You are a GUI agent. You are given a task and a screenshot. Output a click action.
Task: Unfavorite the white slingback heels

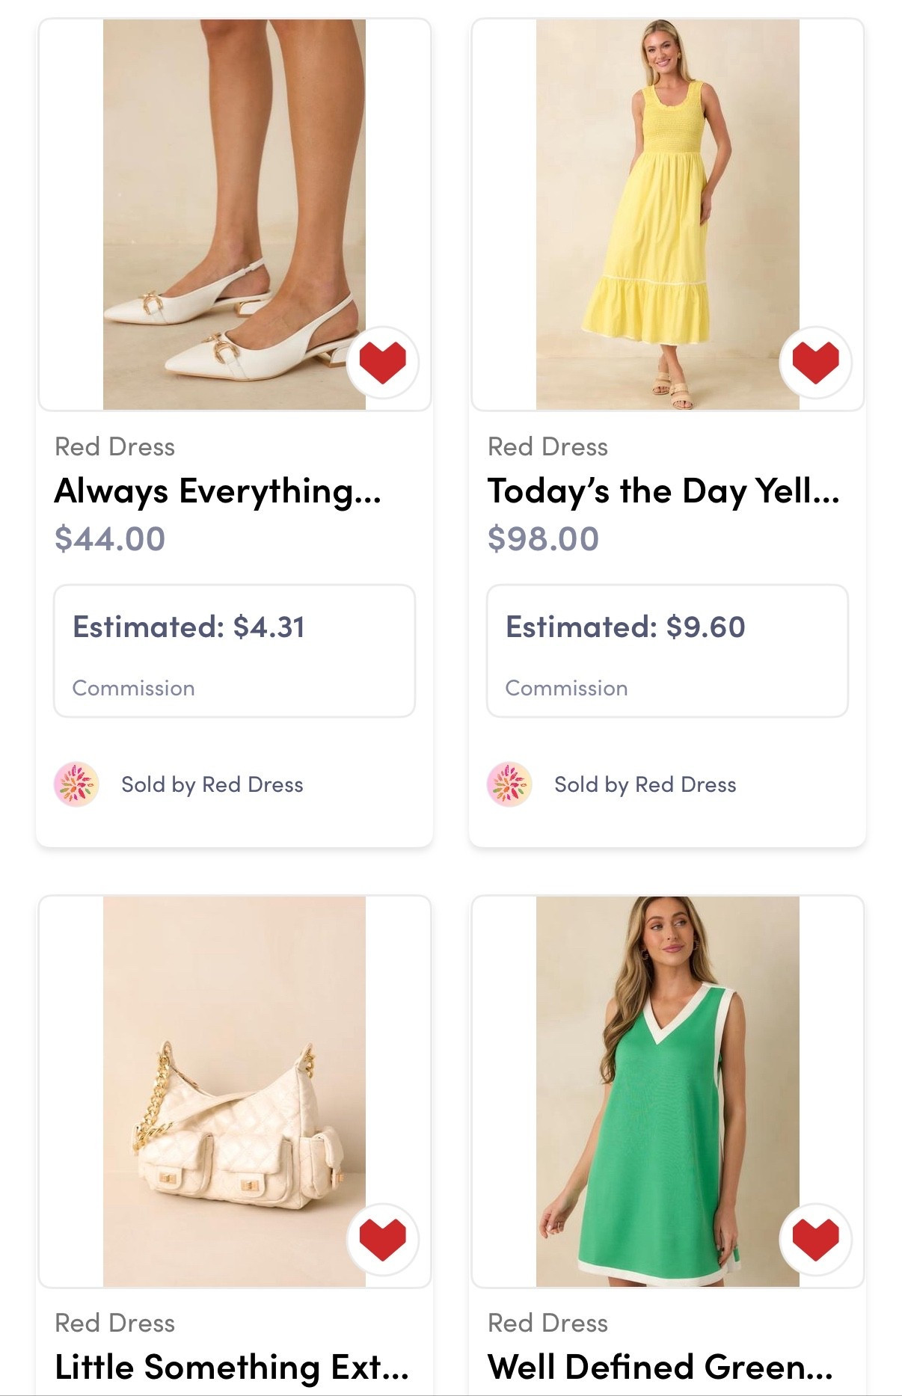[x=382, y=363]
